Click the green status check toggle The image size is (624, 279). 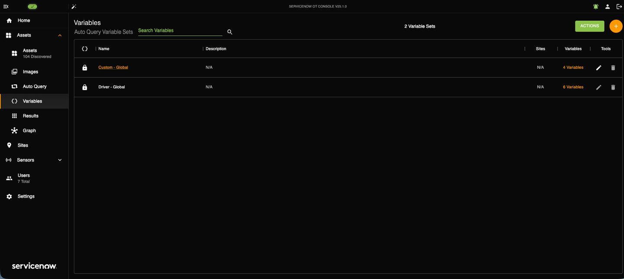pos(32,6)
